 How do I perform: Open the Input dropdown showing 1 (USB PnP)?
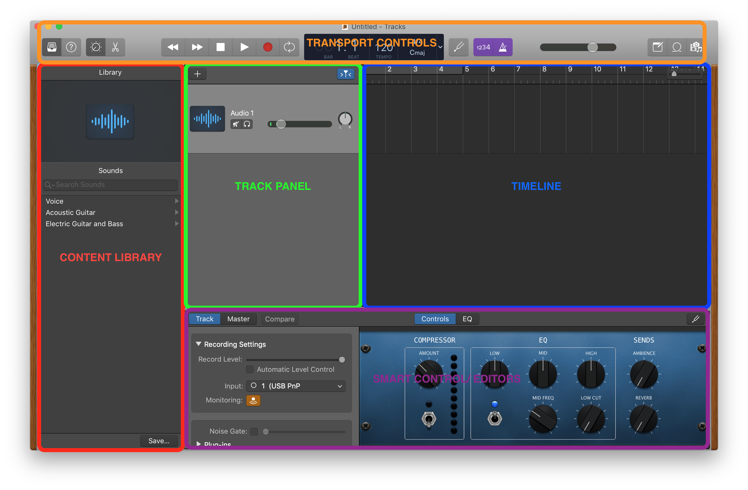tap(296, 386)
